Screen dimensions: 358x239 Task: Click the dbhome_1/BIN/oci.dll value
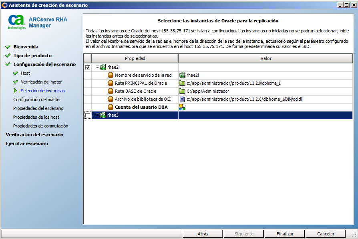click(245, 99)
